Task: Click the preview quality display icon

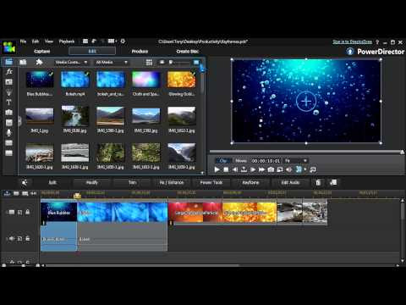Action: click(280, 169)
